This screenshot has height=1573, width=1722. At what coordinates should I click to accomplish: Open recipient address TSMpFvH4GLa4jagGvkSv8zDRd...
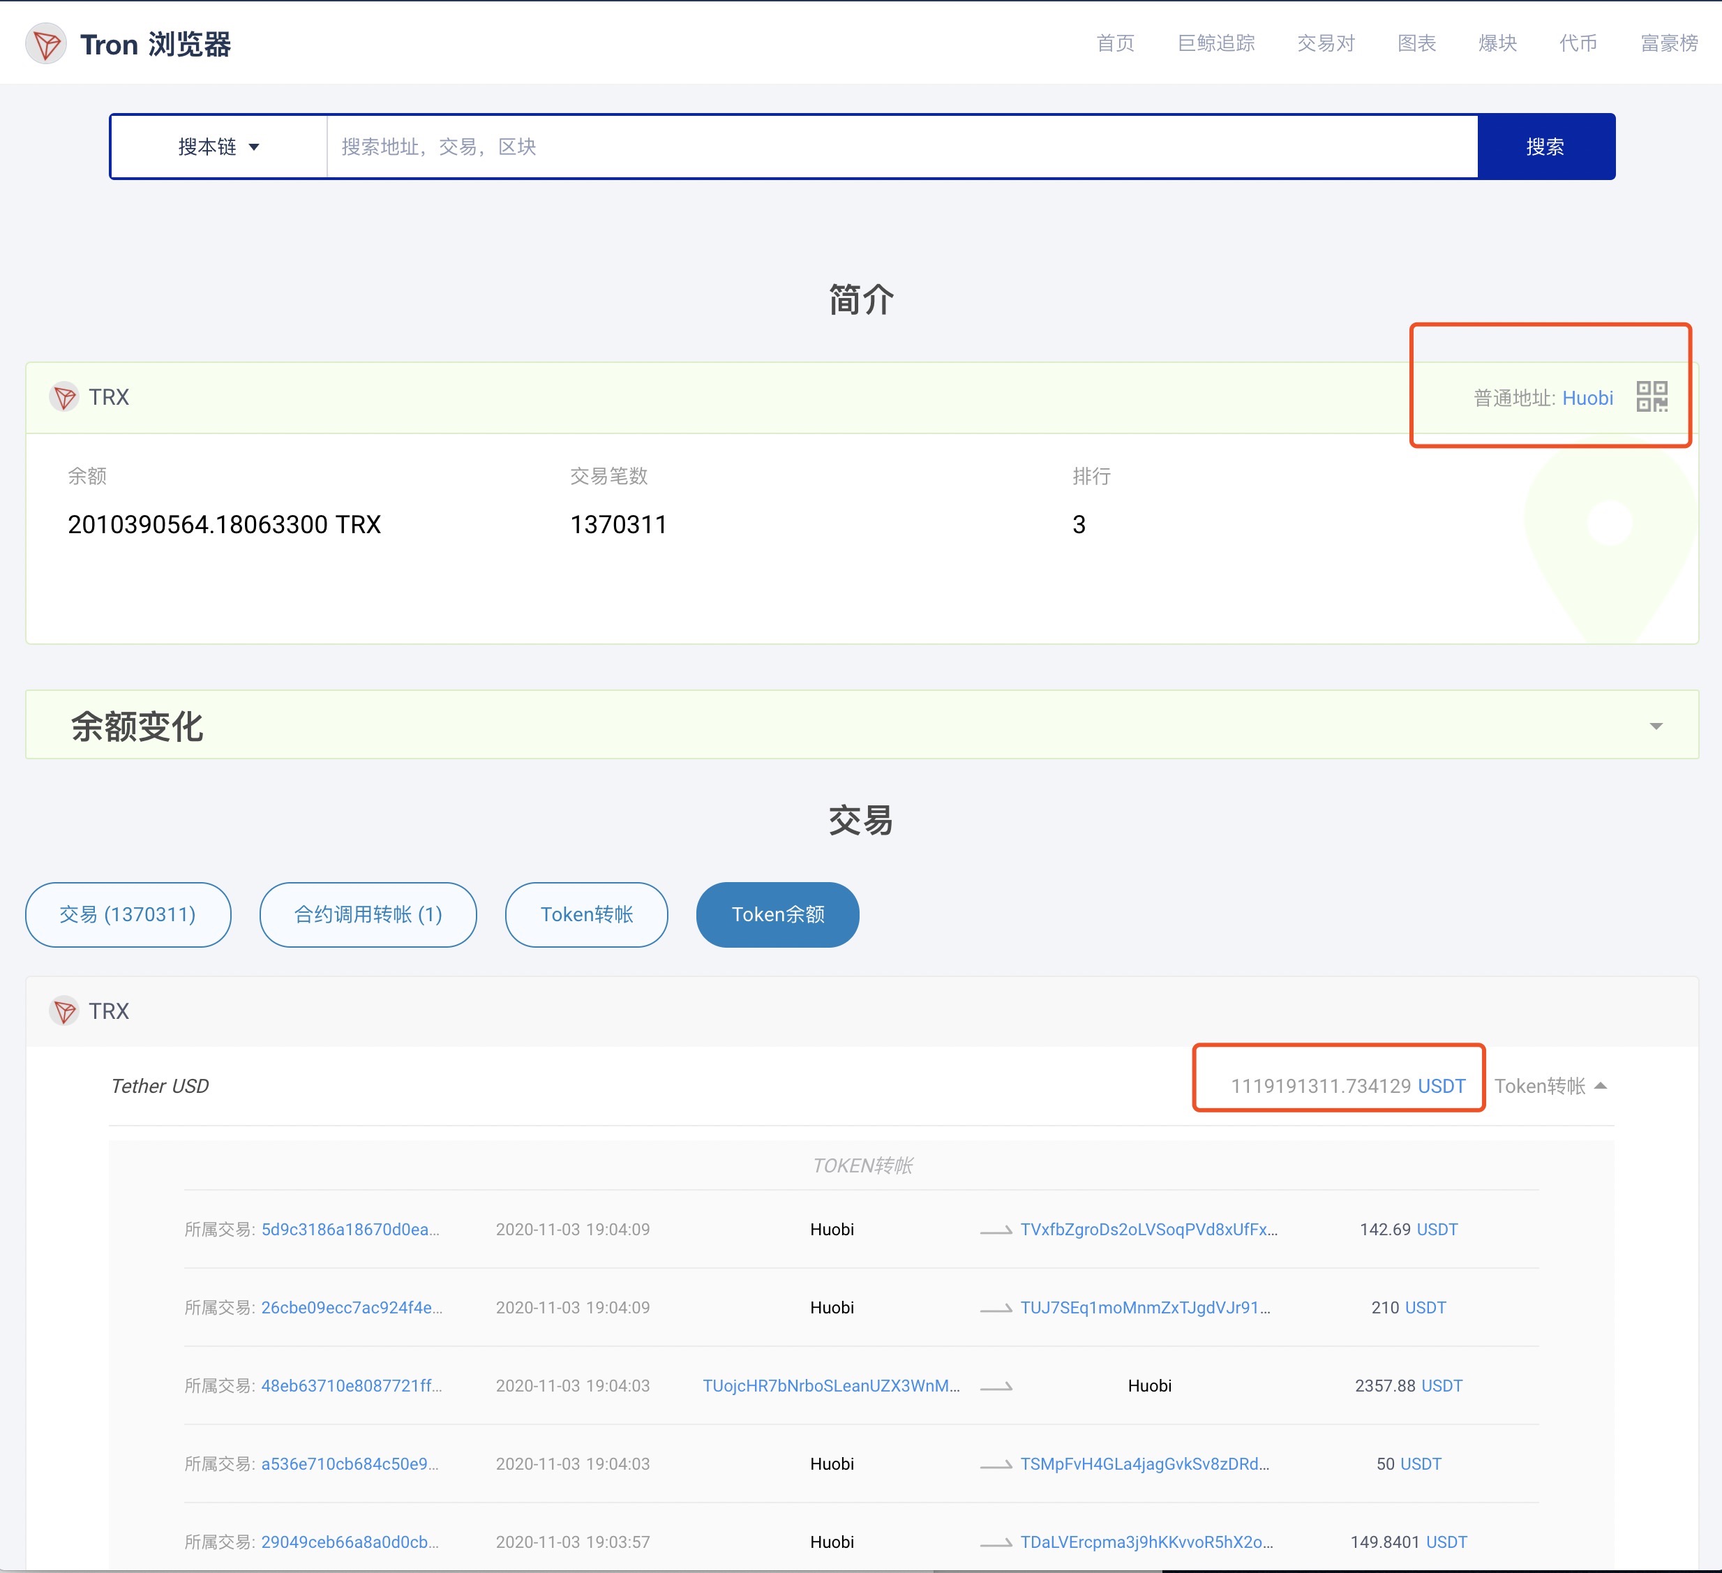point(1144,1465)
